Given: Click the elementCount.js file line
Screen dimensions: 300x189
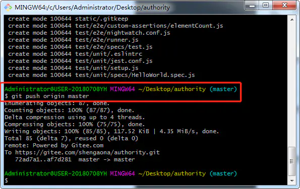Looking at the screenshot, I should pyautogui.click(x=115, y=26).
